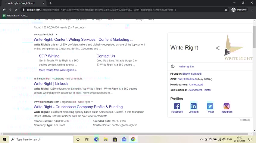256x143 pixels.
Task: Open the WRITE RIGHT ANAL... bookmark
Action: tap(15, 16)
